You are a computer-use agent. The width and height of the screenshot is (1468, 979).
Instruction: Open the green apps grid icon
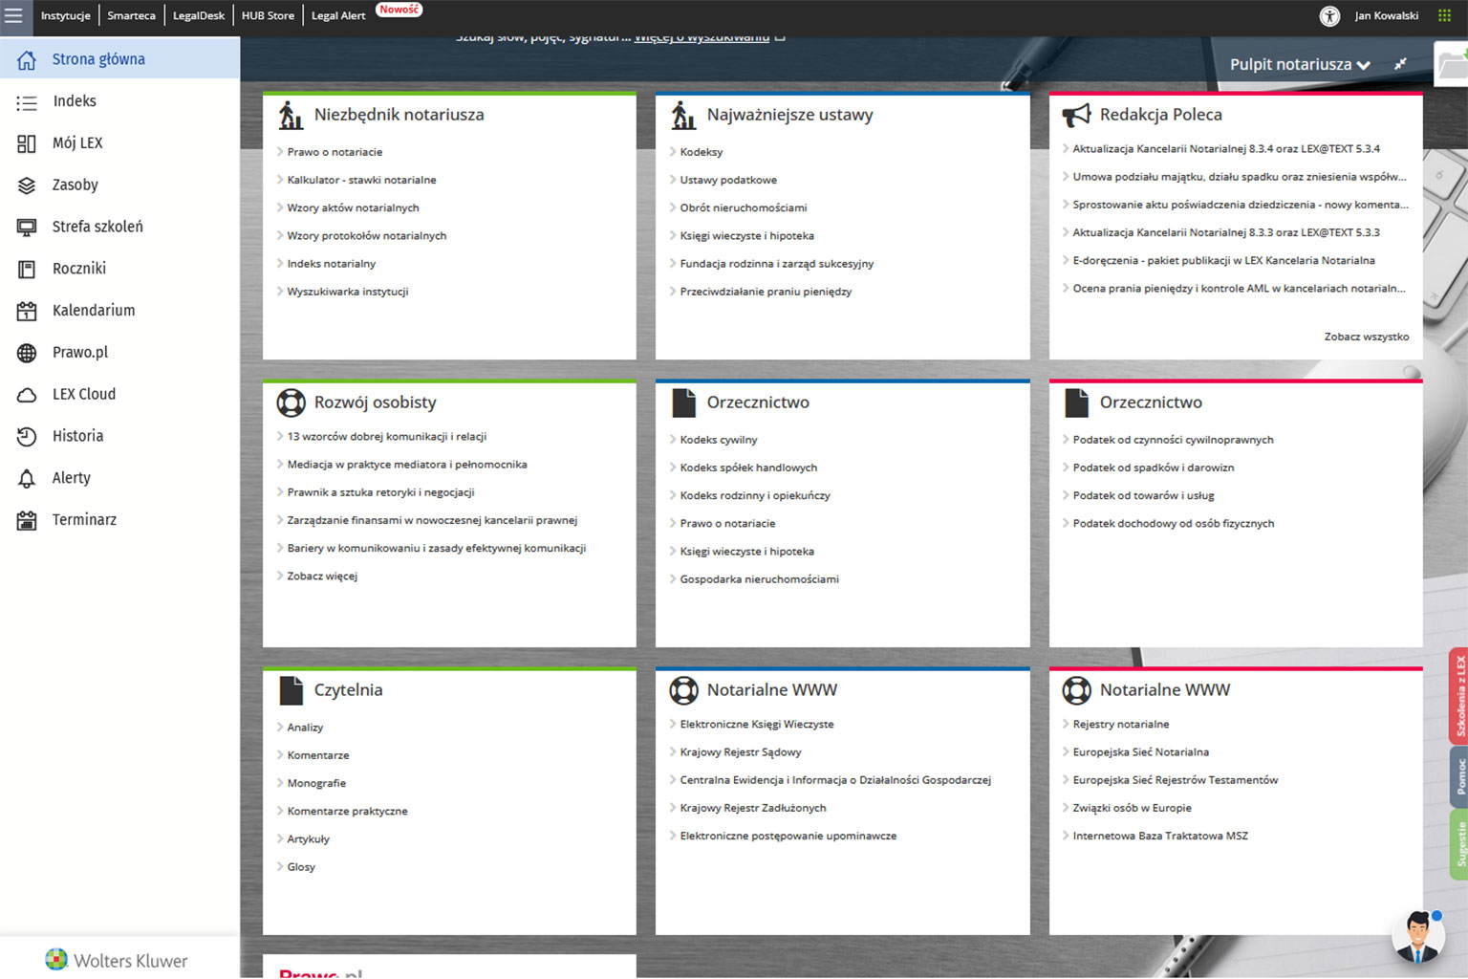(x=1444, y=15)
